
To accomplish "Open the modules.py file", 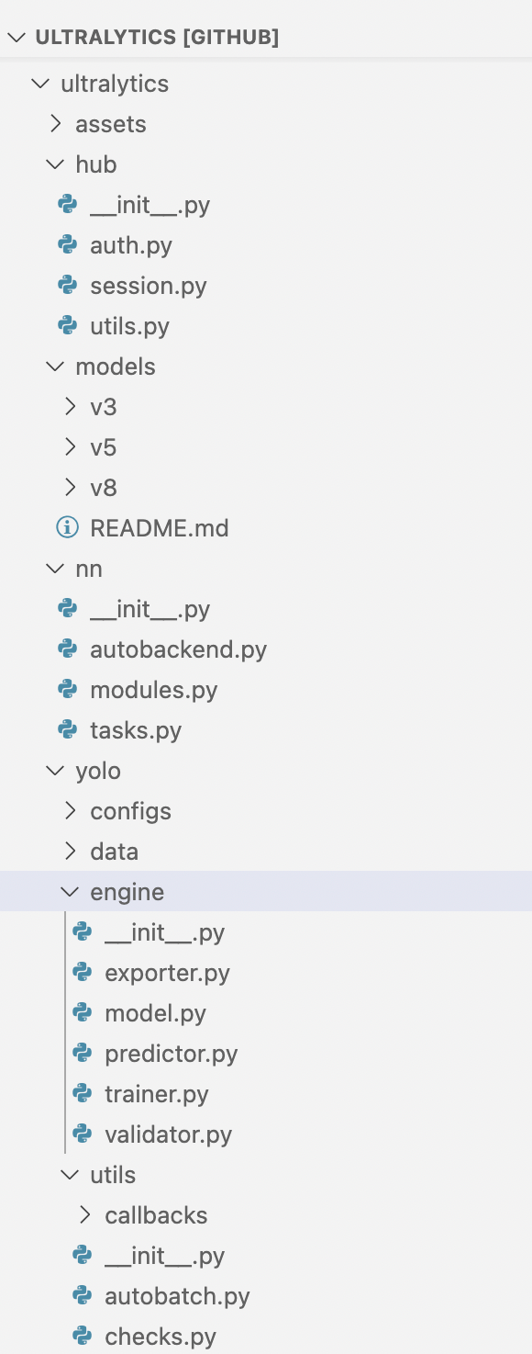I will click(x=154, y=689).
